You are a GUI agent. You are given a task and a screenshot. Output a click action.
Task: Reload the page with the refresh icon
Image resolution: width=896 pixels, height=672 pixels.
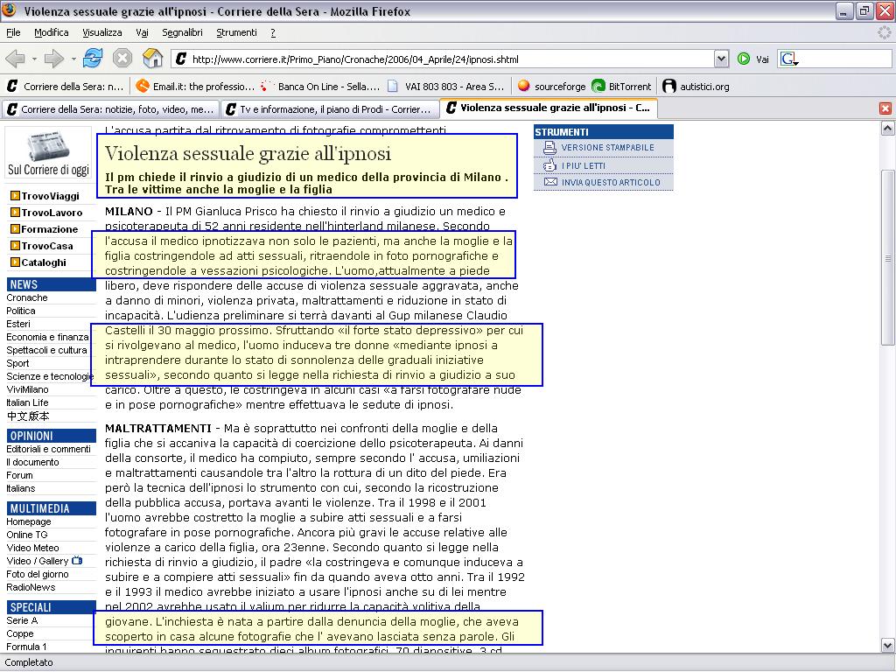(93, 59)
